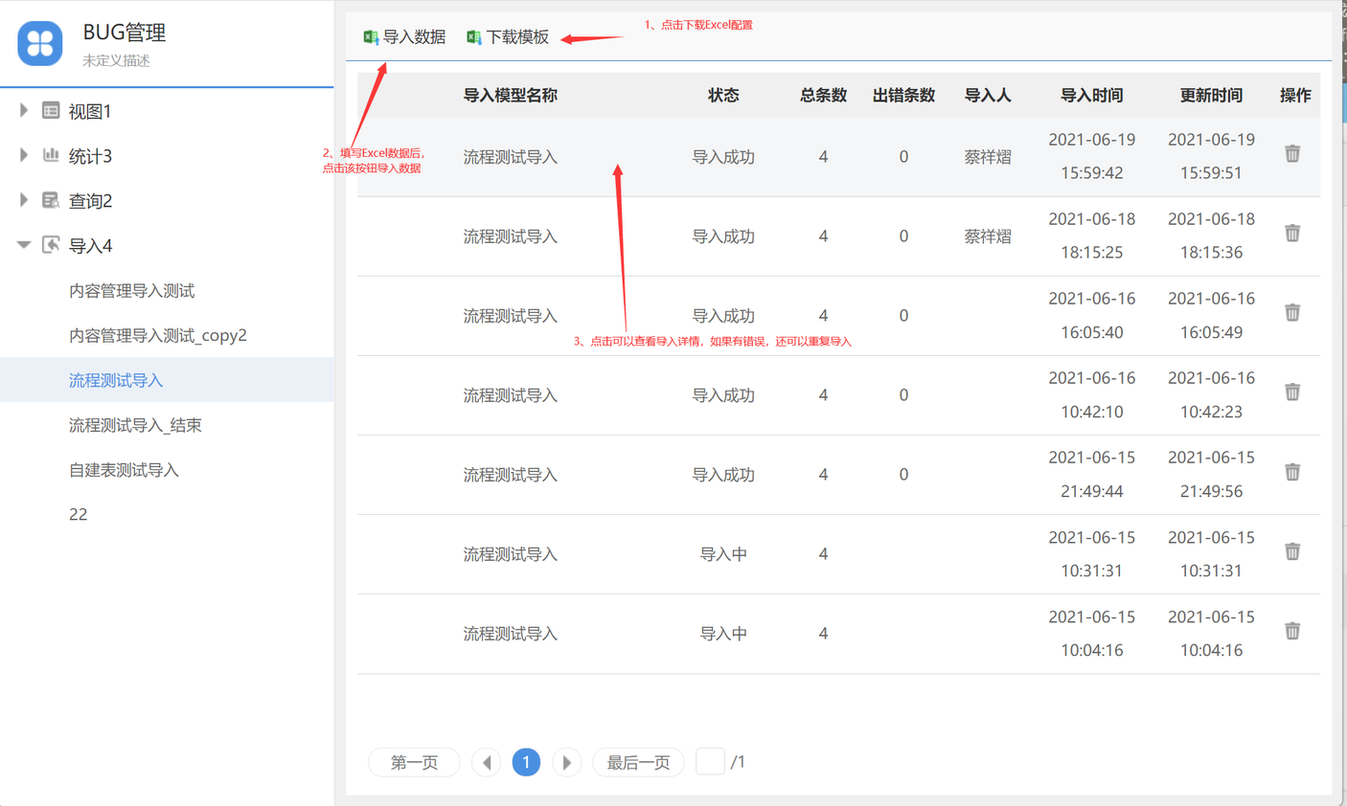Click the BUG管理 app logo icon

[x=40, y=43]
